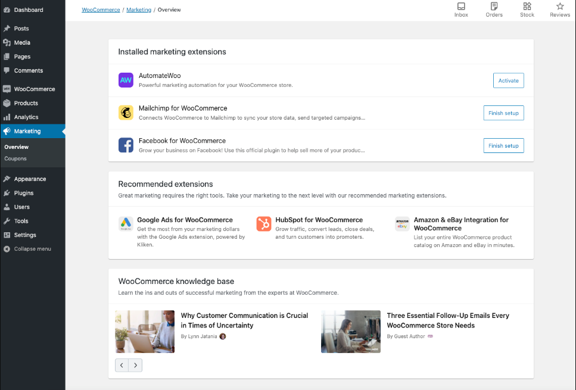
Task: Click the Collapse menu arrow icon
Action: [7, 249]
